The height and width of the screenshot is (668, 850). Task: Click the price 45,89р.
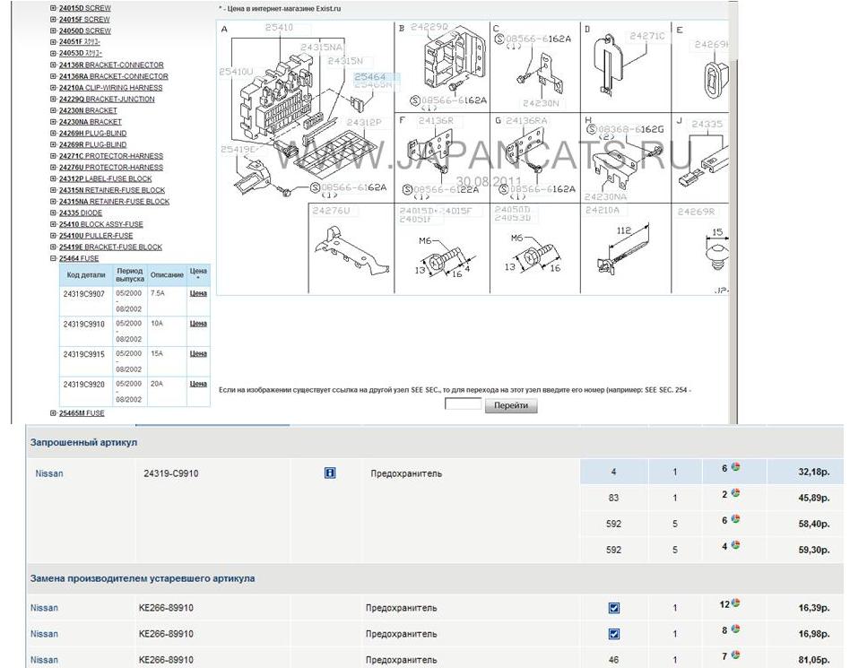click(x=813, y=498)
